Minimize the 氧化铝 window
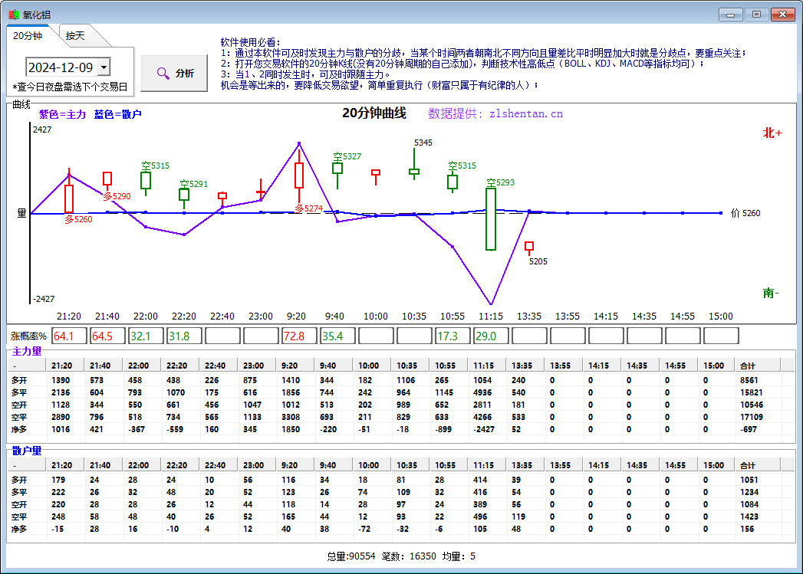The image size is (803, 574). pyautogui.click(x=730, y=15)
